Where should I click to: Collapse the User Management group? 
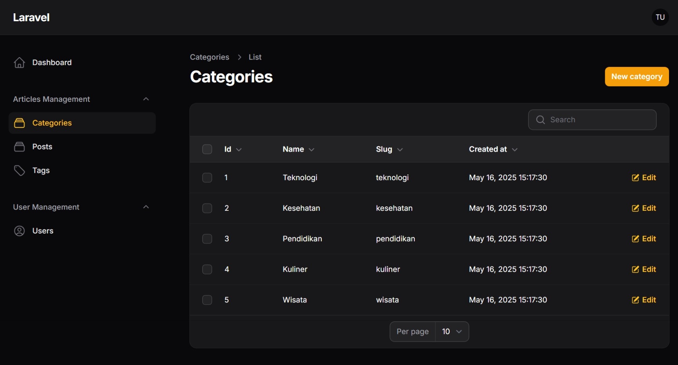pos(146,207)
